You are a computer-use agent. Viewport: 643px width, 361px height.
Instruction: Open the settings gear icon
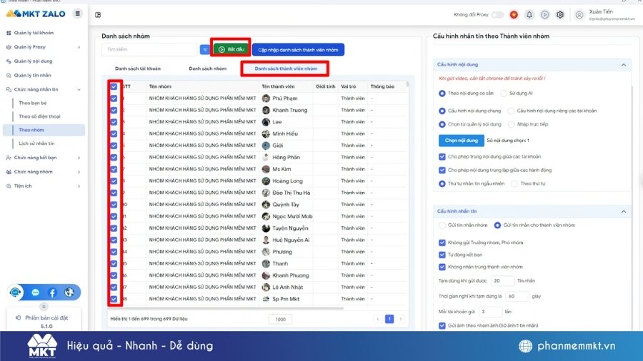(559, 15)
